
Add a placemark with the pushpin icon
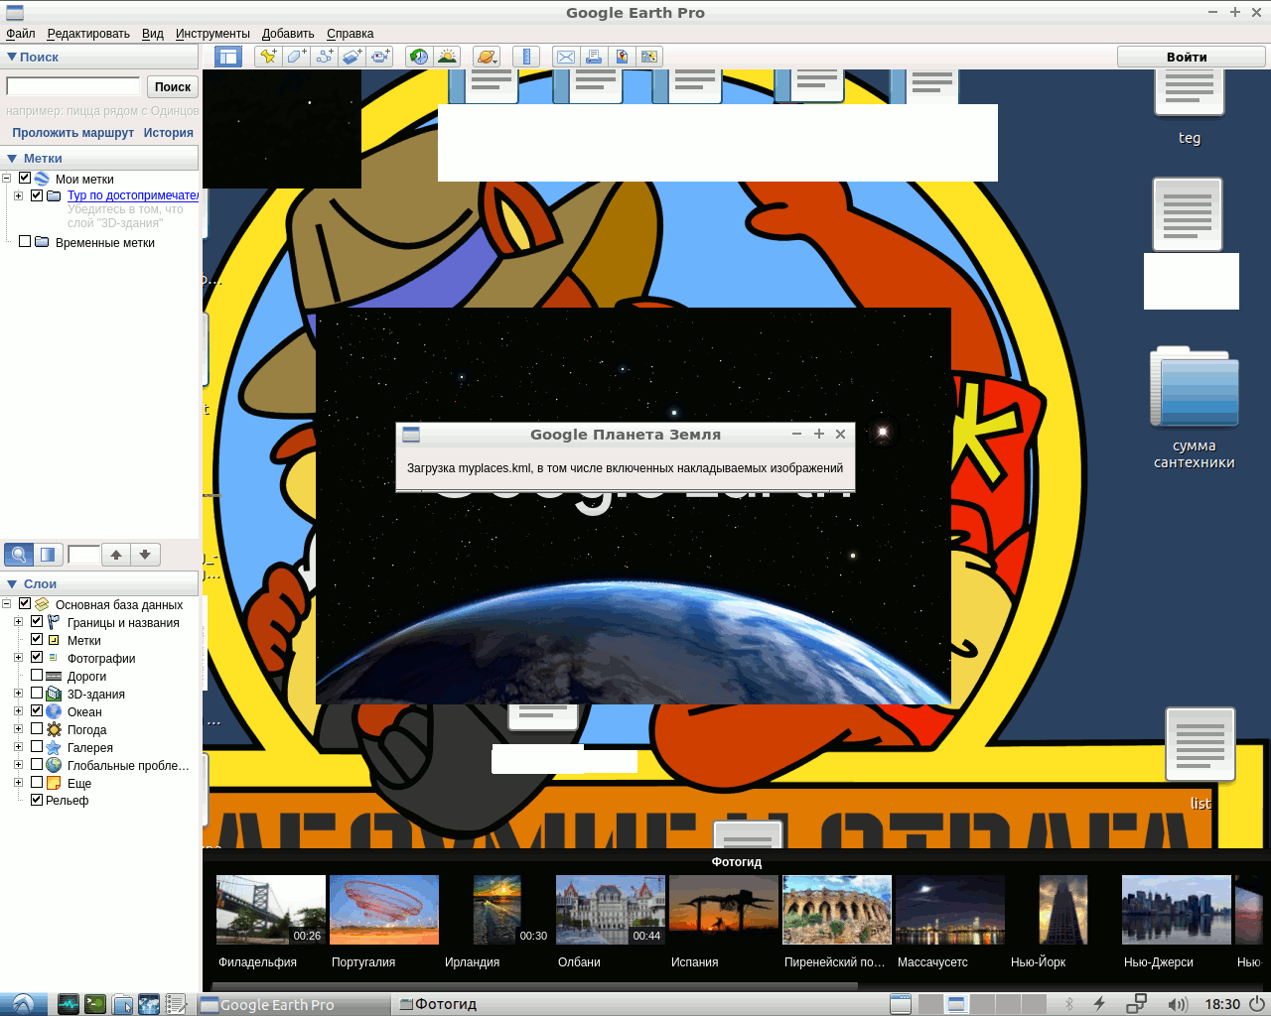click(x=267, y=57)
